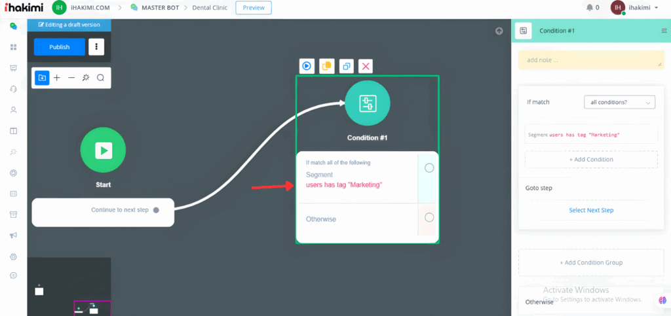Click MASTER BOT in the breadcrumb
The image size is (671, 316).
click(160, 8)
